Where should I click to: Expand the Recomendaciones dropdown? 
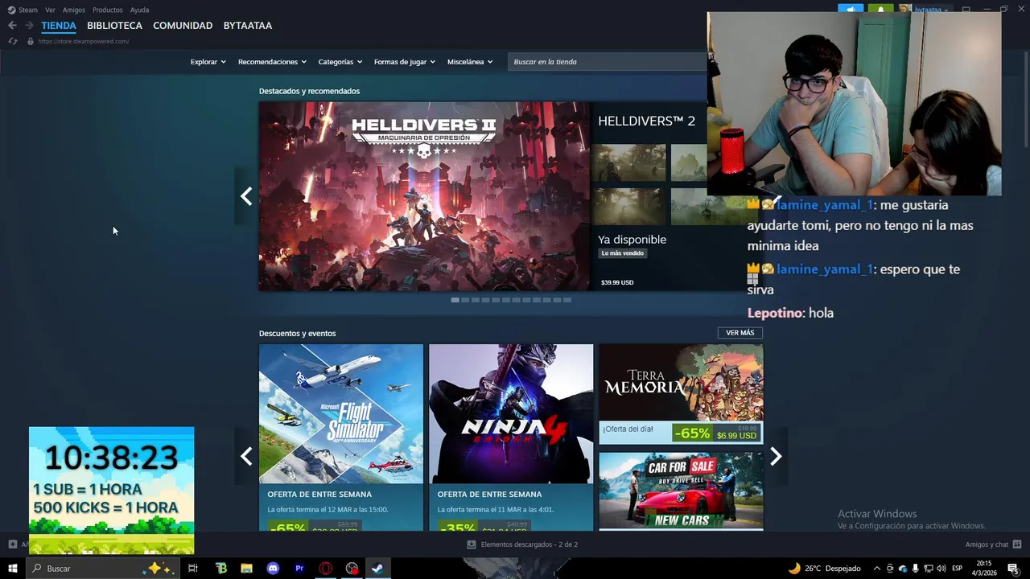pyautogui.click(x=272, y=62)
